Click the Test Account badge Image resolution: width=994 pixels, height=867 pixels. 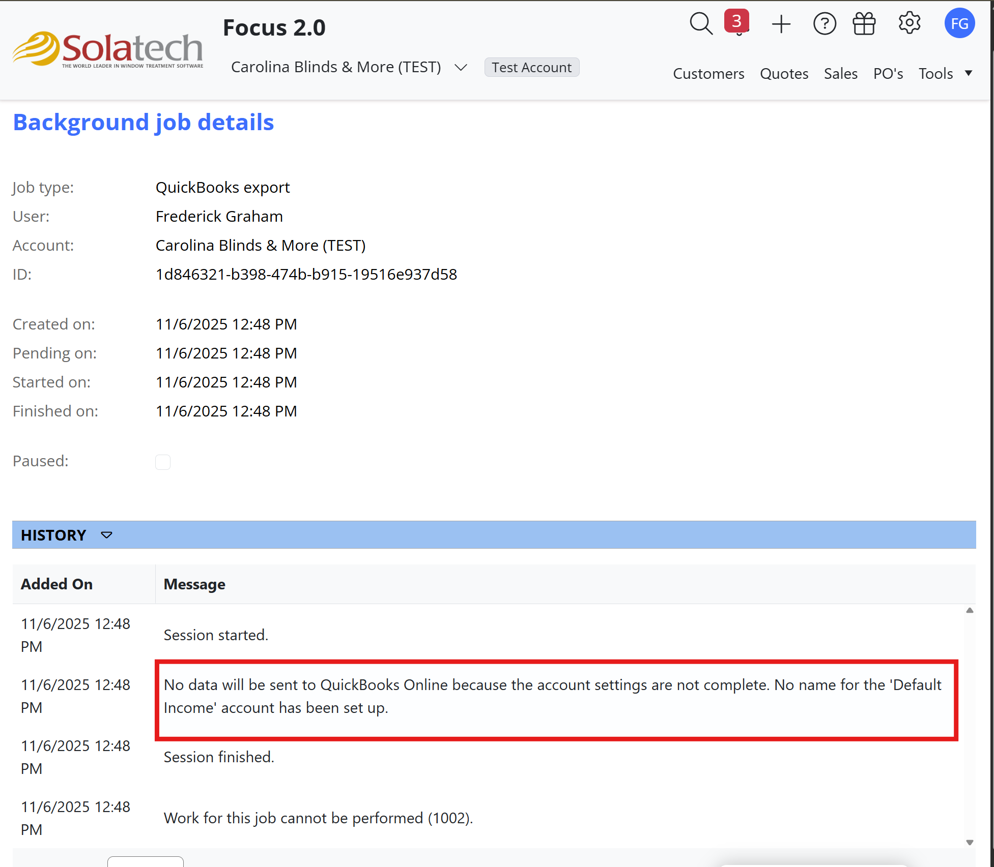(x=531, y=68)
